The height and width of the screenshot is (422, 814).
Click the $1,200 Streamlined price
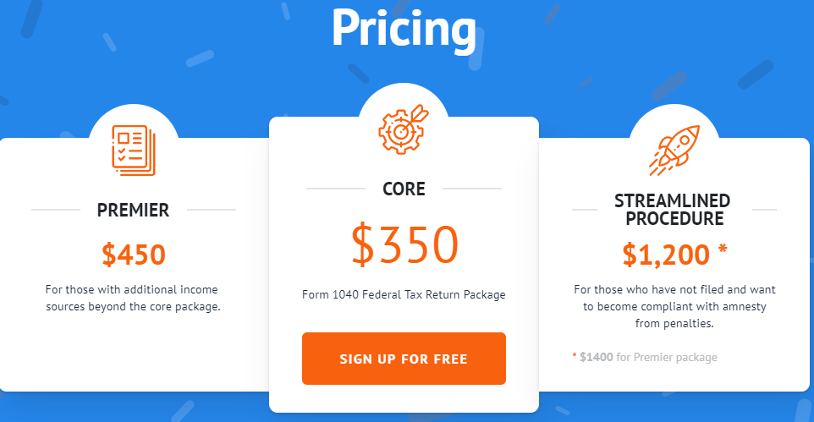click(666, 255)
